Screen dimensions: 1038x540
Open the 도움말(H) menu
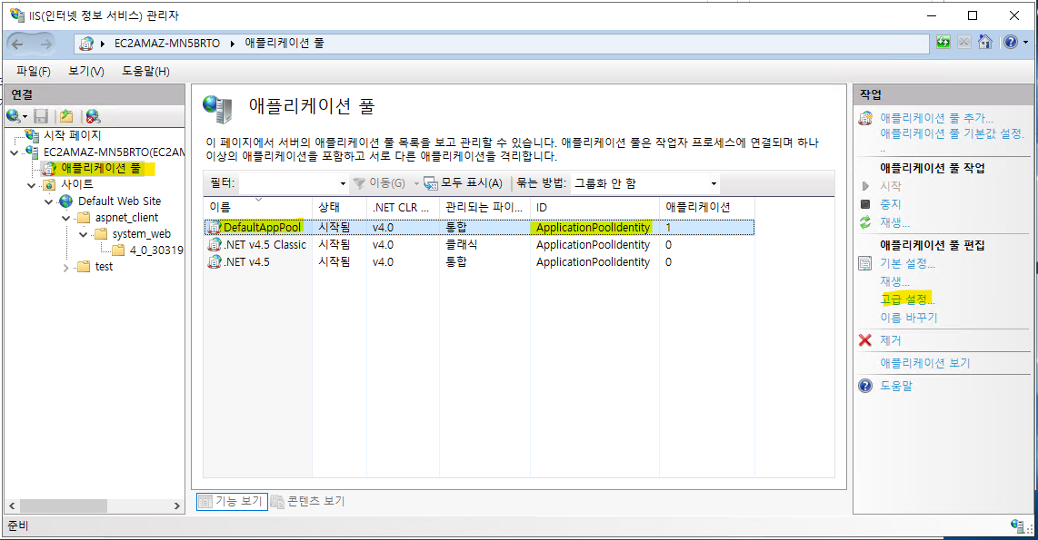point(145,71)
